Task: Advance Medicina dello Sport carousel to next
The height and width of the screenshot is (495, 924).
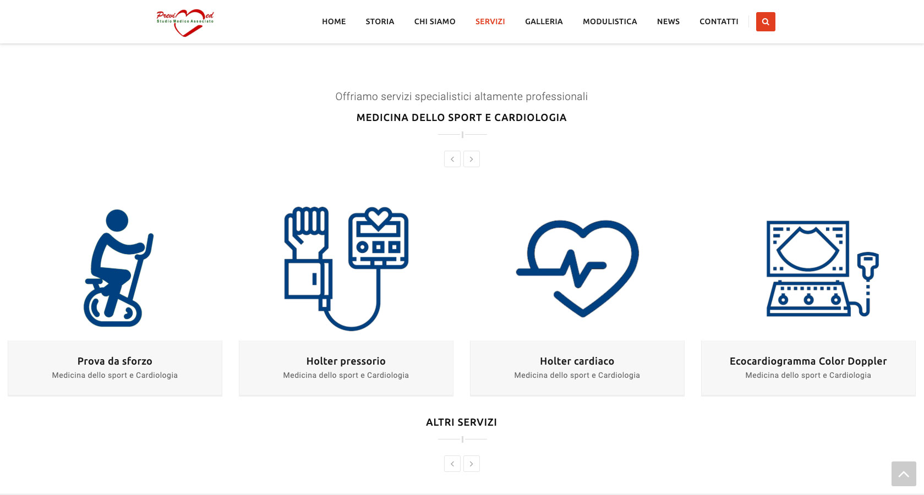Action: pos(472,159)
